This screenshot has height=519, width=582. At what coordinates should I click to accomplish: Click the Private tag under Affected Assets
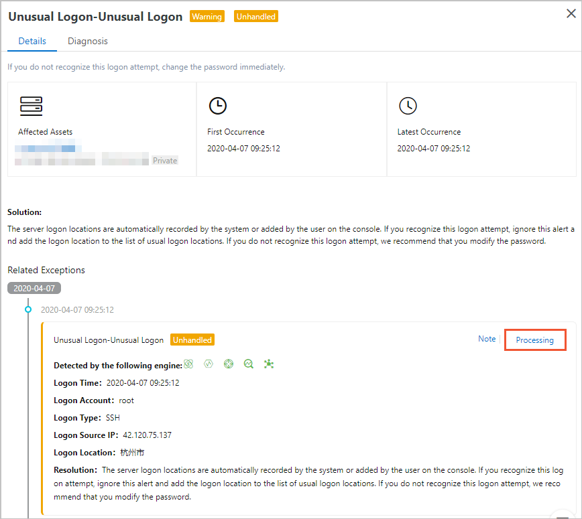point(165,161)
